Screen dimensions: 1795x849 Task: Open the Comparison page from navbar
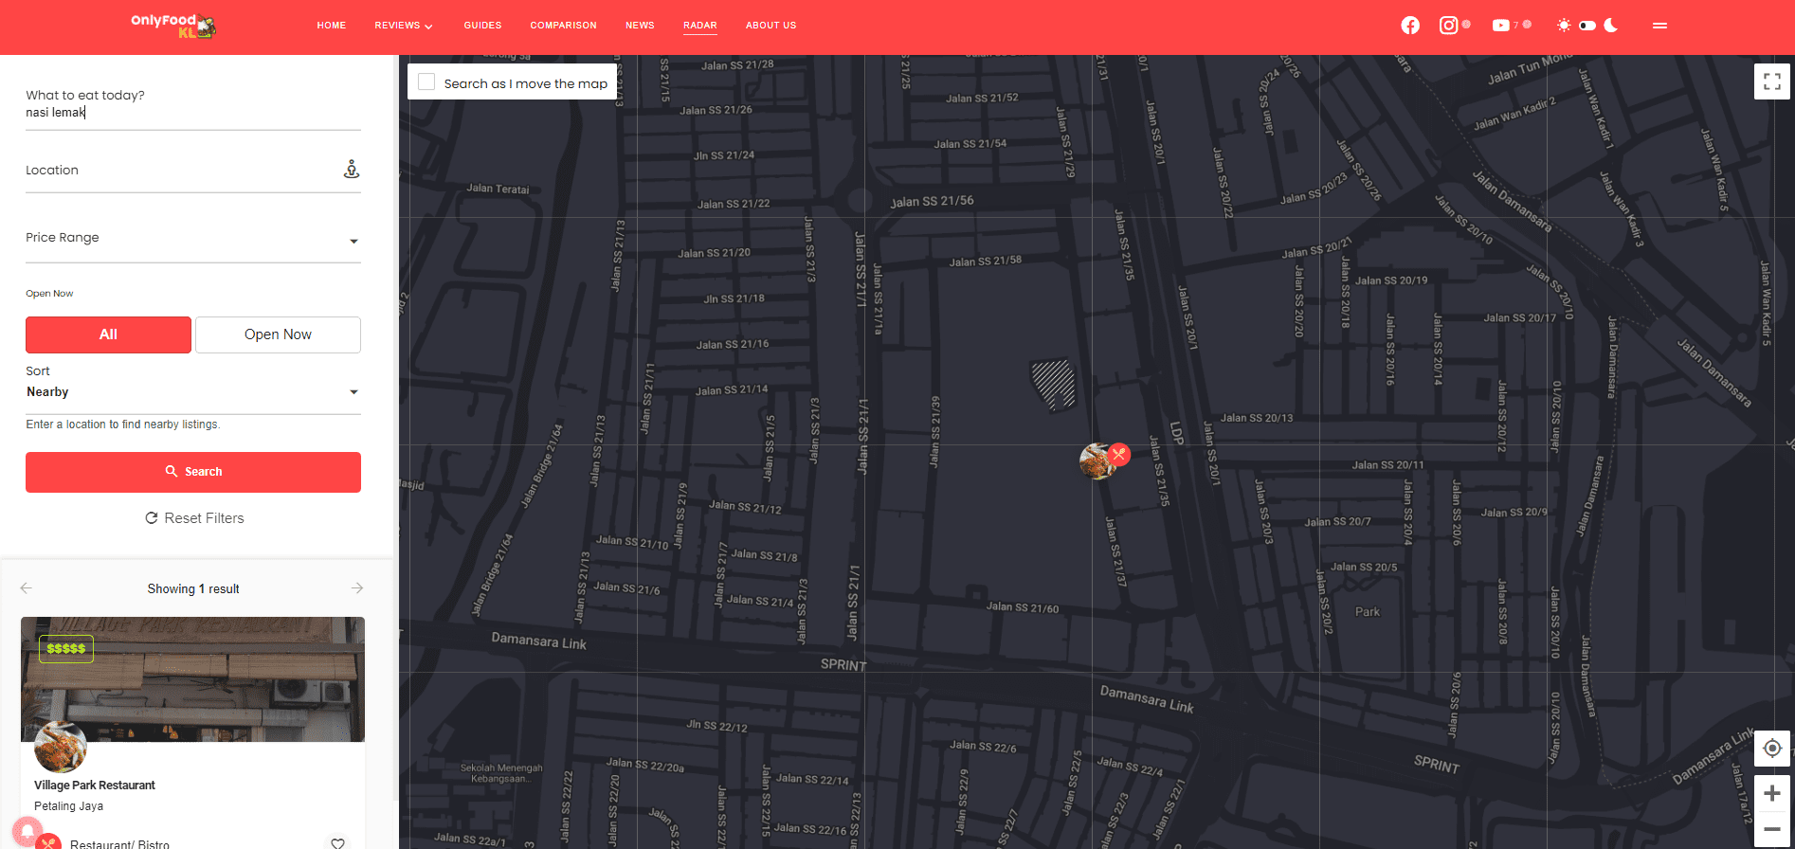pos(563,26)
